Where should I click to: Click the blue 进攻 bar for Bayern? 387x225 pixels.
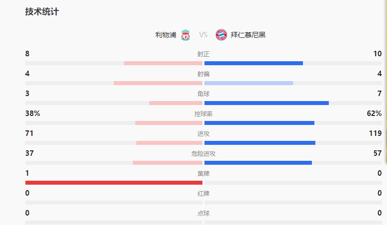click(x=260, y=143)
